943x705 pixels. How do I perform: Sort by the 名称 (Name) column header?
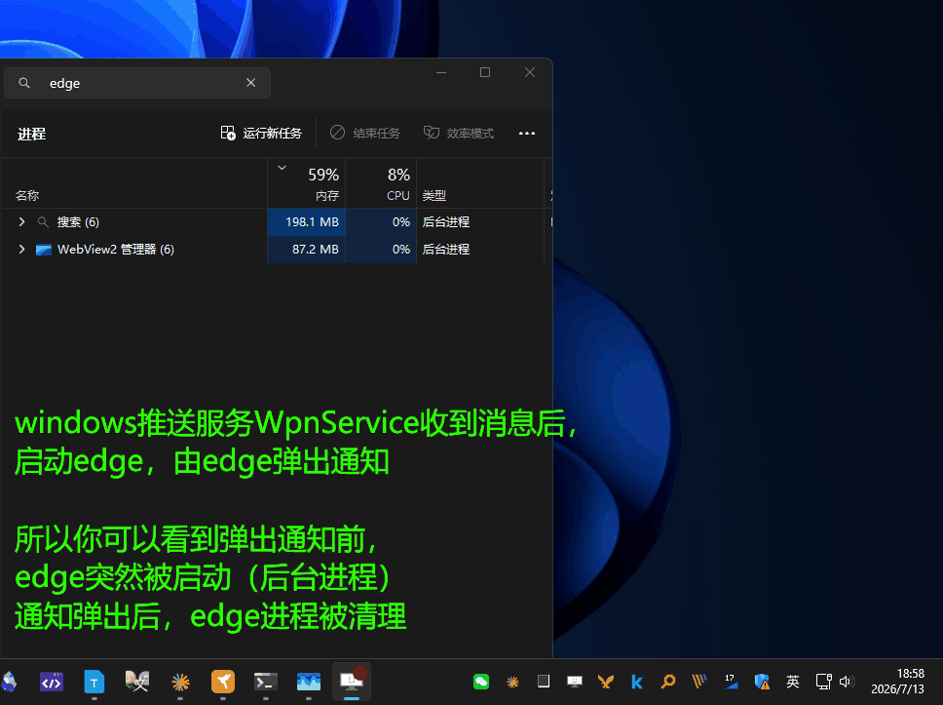(x=27, y=196)
